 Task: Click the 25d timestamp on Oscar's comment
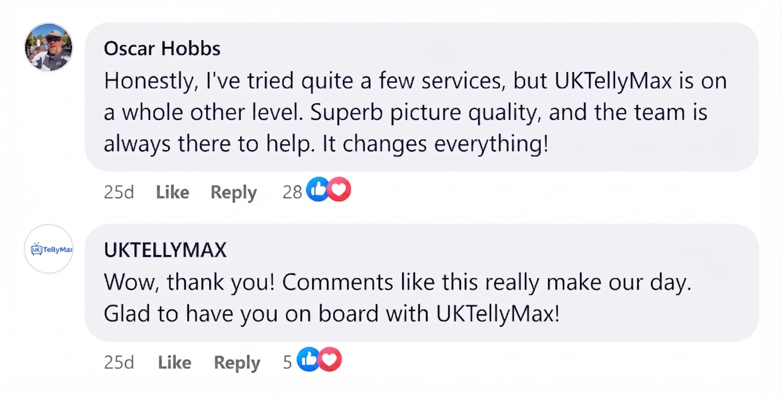pos(119,192)
